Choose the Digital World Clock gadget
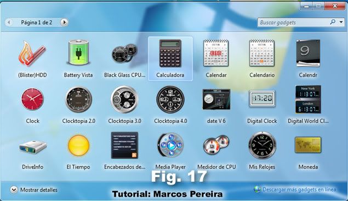Screen dimensions: 348x201 [308, 99]
